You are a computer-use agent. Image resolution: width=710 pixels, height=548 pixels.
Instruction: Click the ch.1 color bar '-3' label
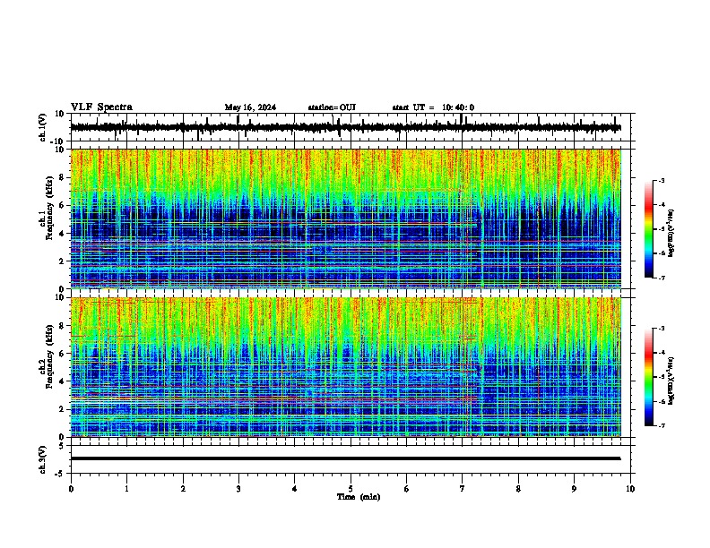tap(662, 181)
